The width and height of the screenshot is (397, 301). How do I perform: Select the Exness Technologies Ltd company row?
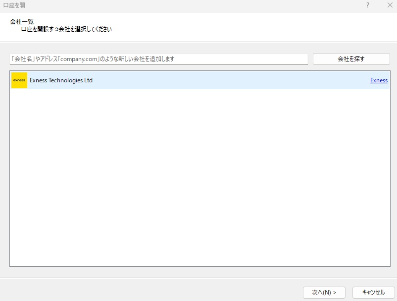[x=200, y=80]
